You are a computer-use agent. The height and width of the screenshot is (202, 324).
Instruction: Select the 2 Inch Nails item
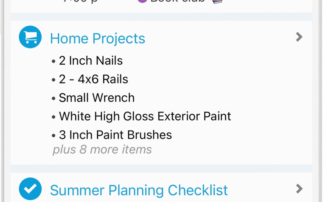(x=91, y=61)
